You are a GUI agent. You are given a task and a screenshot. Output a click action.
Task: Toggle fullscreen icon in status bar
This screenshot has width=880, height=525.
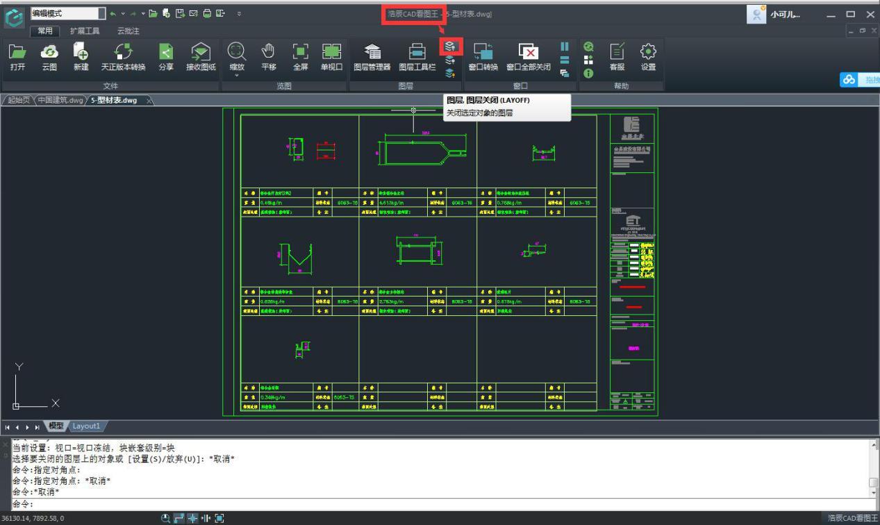[x=219, y=518]
